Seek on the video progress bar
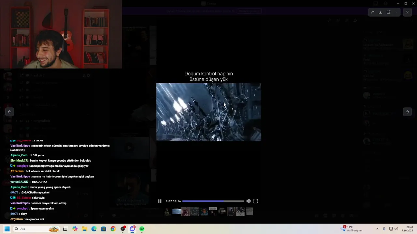The height and width of the screenshot is (234, 417). (213, 201)
